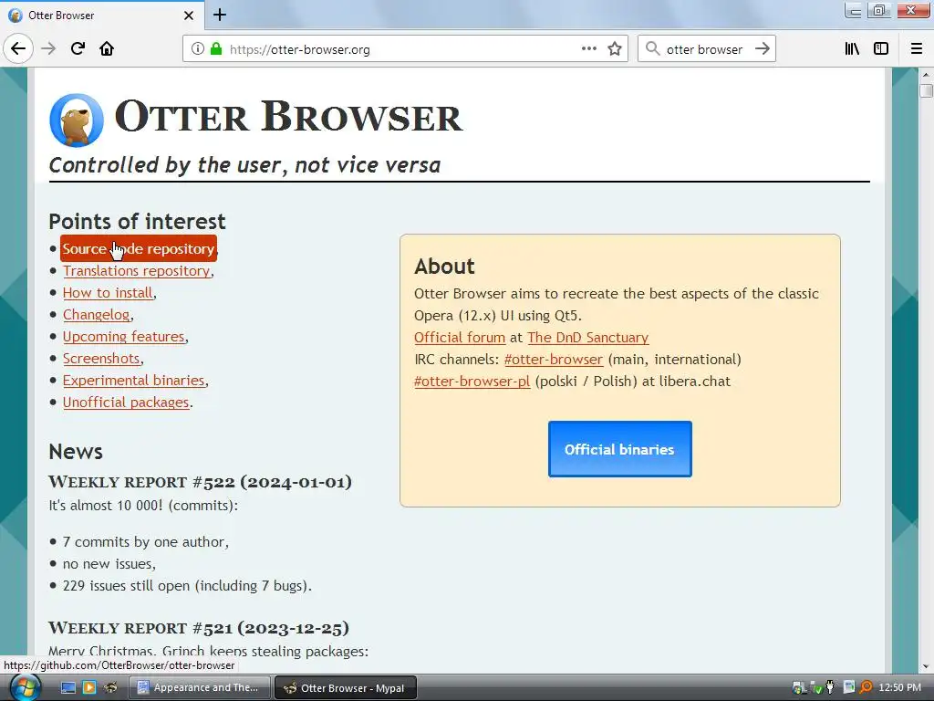Click the Weekly report #521 heading

(x=198, y=628)
